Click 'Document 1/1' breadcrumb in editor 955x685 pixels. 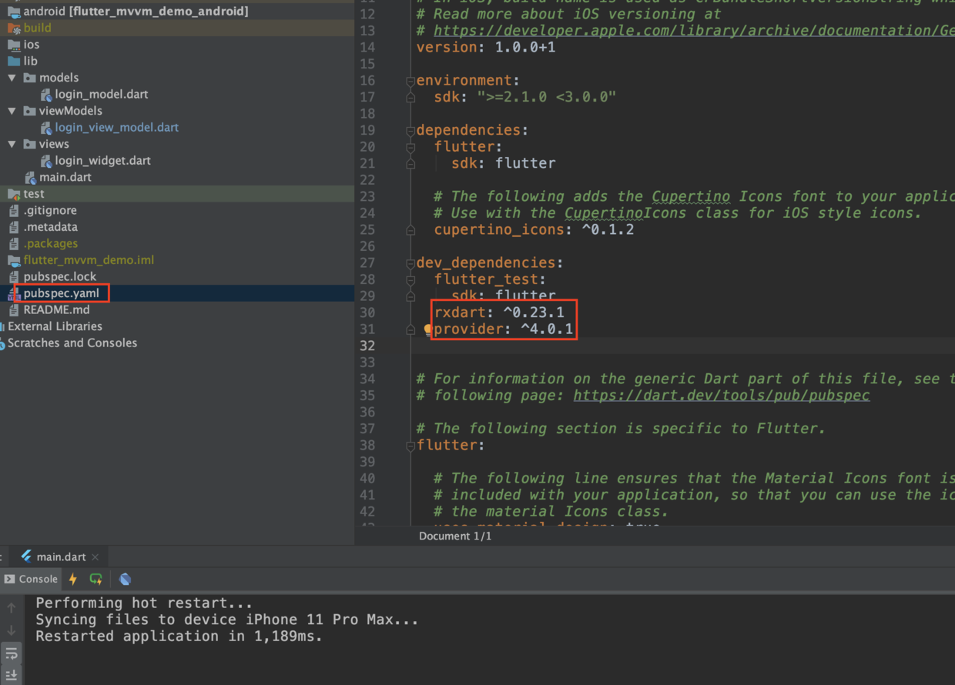[x=455, y=536]
